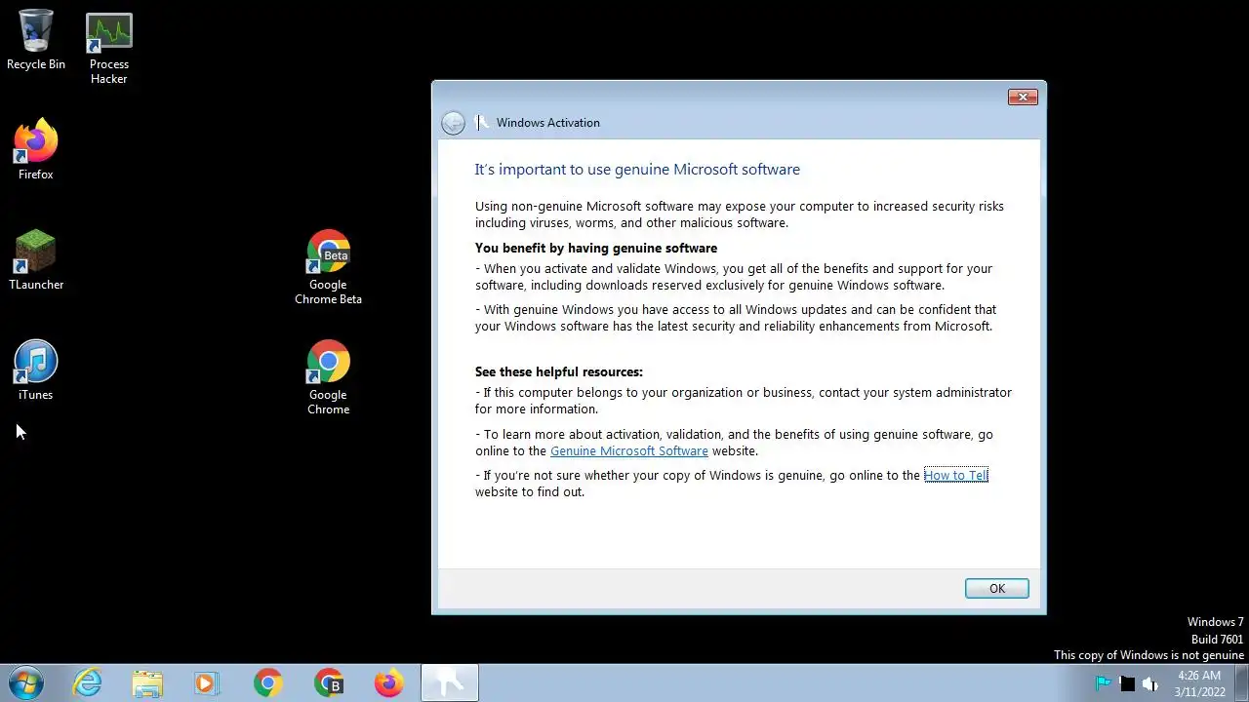This screenshot has height=702, width=1249.
Task: Open the How to Tell link
Action: [x=955, y=475]
